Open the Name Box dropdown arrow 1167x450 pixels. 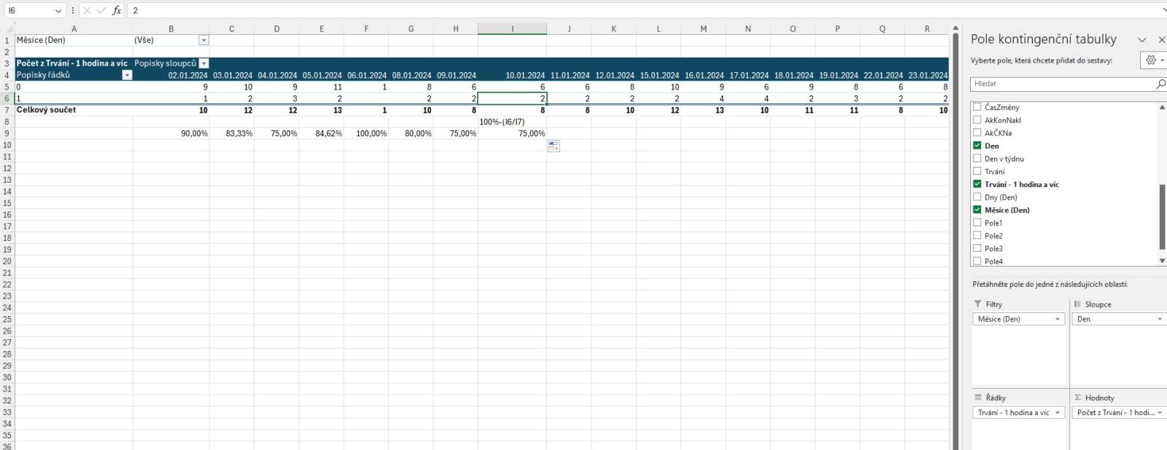tap(58, 11)
